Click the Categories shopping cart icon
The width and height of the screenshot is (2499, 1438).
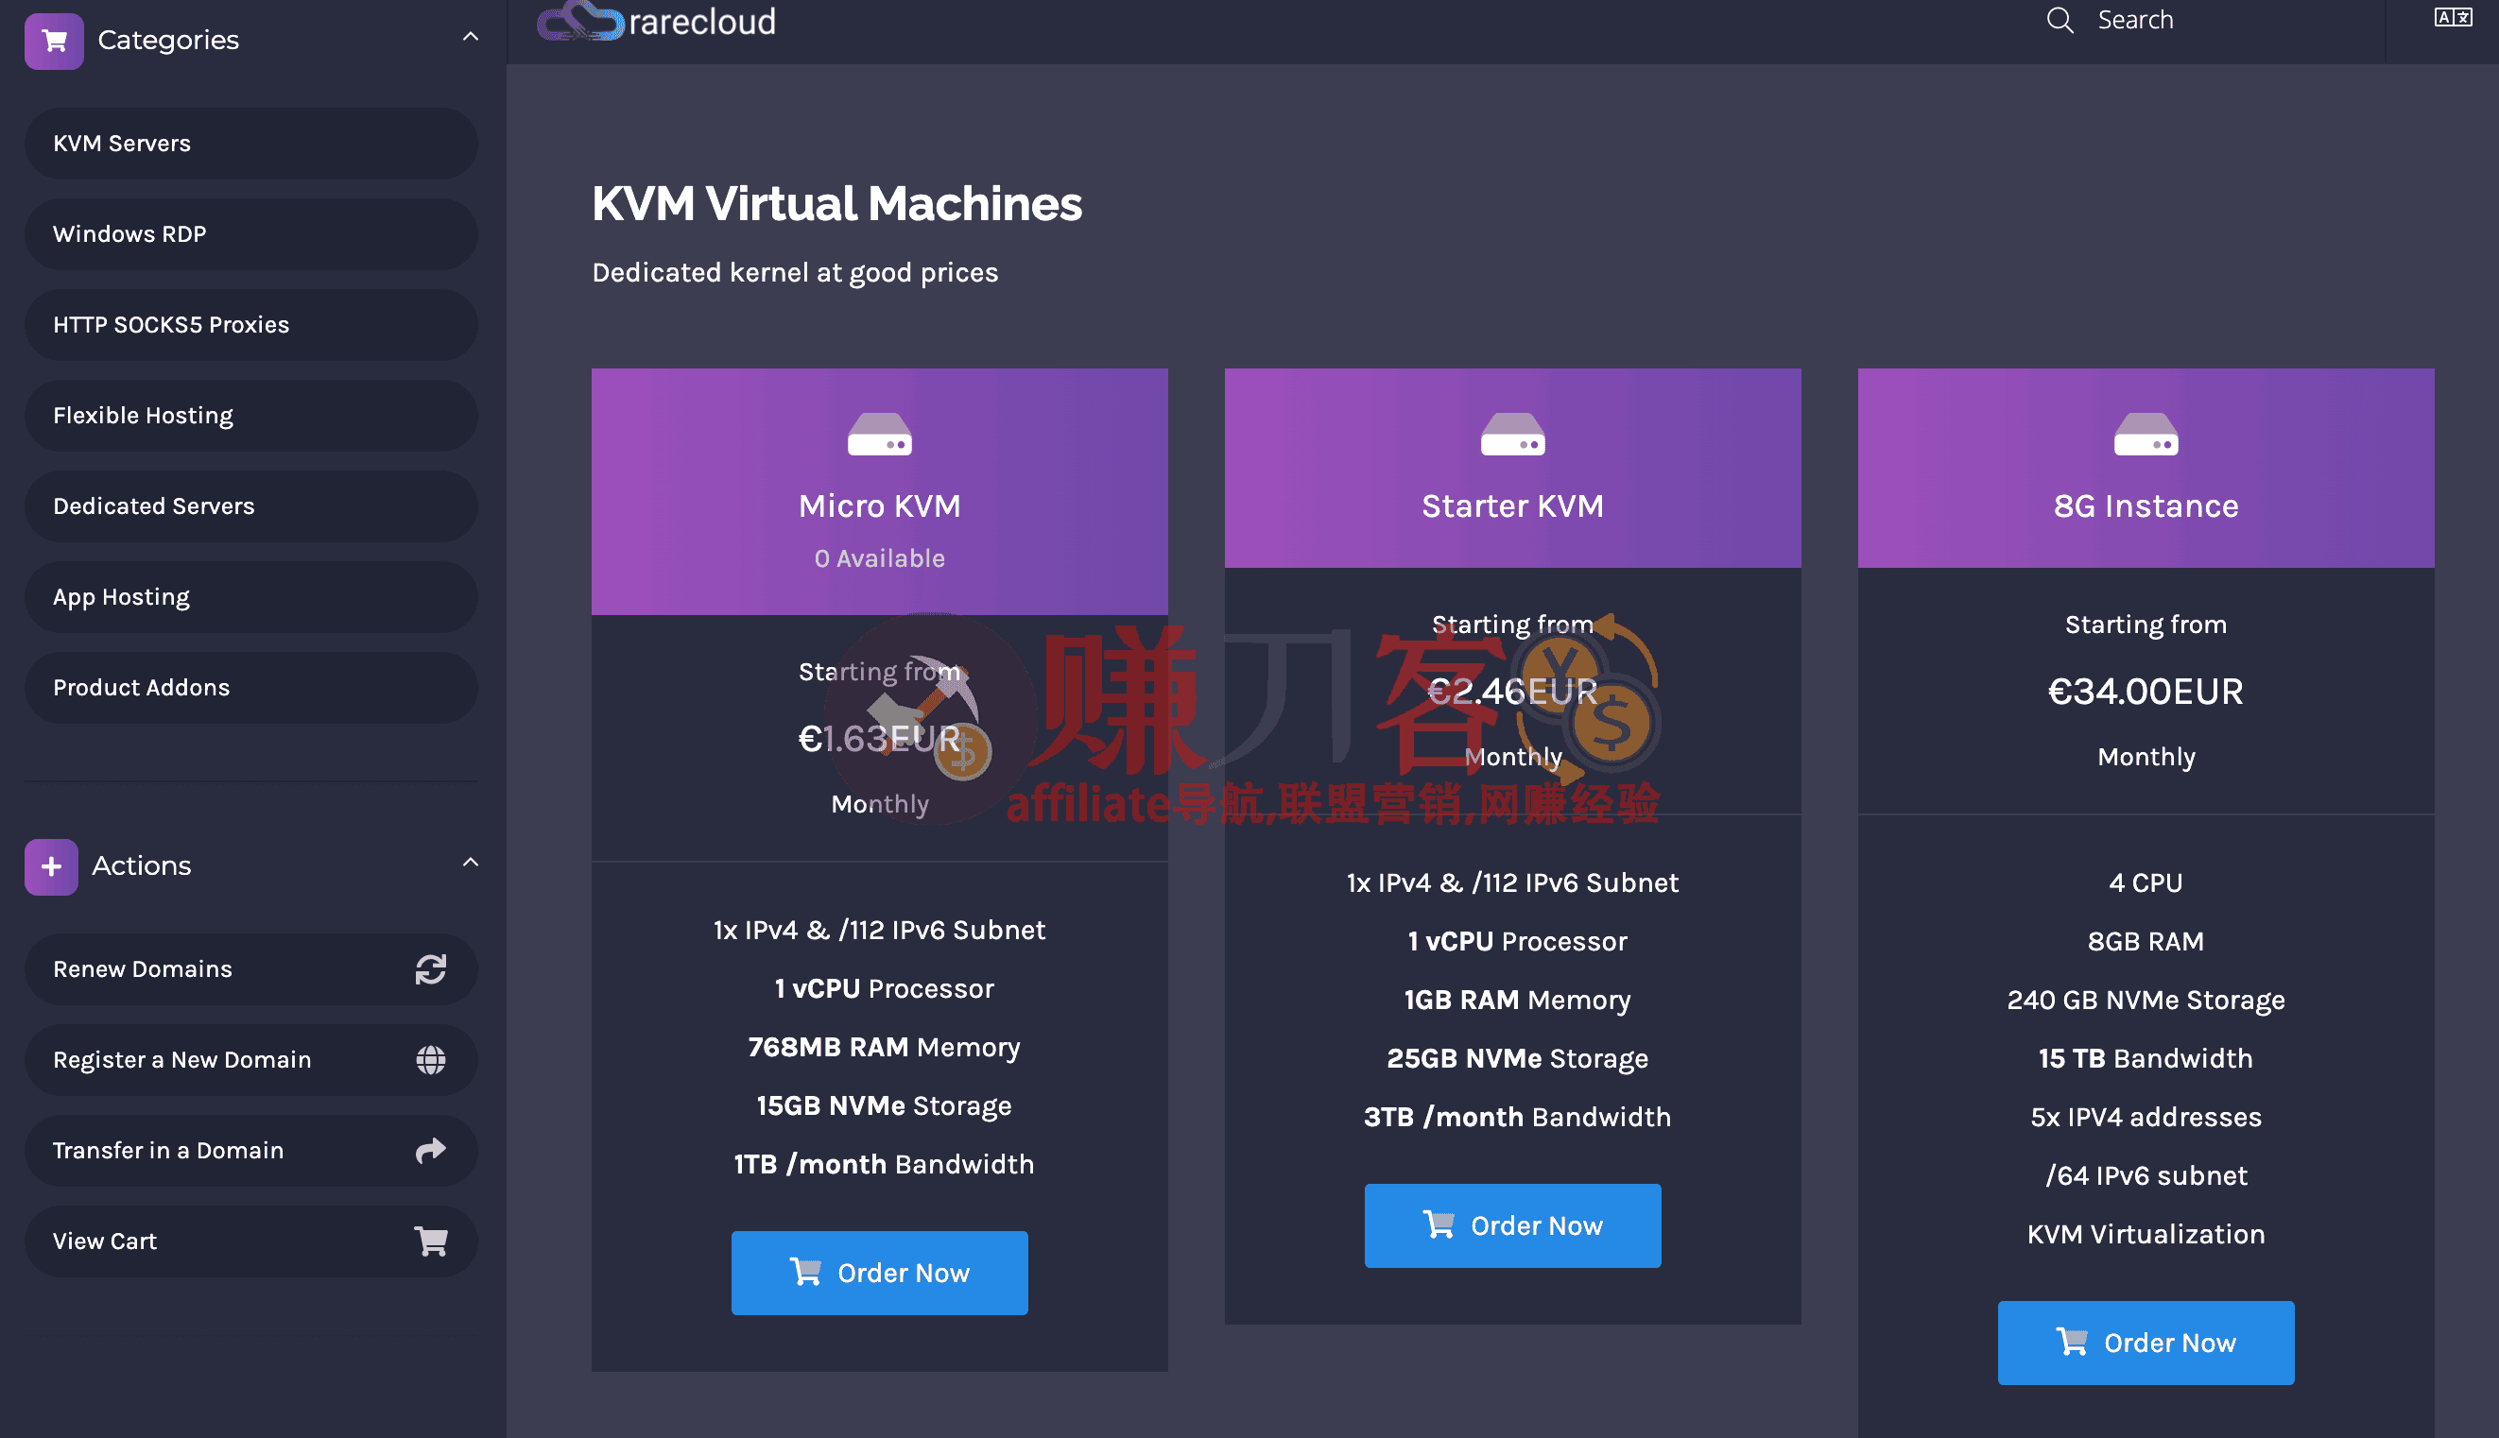click(x=53, y=41)
